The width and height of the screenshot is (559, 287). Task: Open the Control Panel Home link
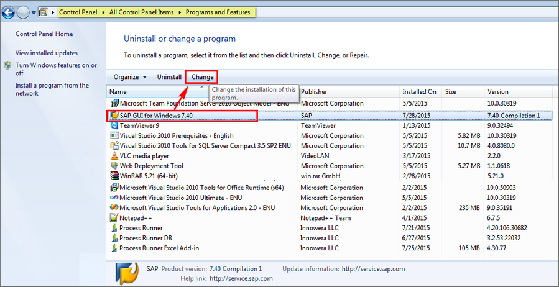pyautogui.click(x=44, y=34)
